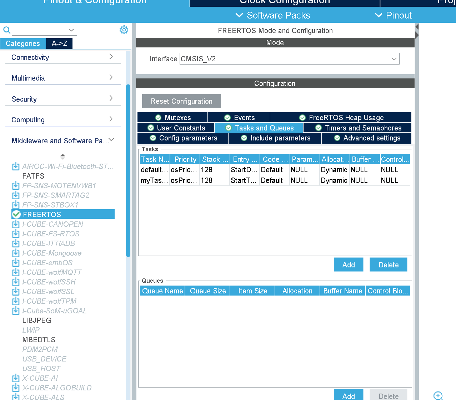
Task: Click Add button under Queues table
Action: pos(349,395)
